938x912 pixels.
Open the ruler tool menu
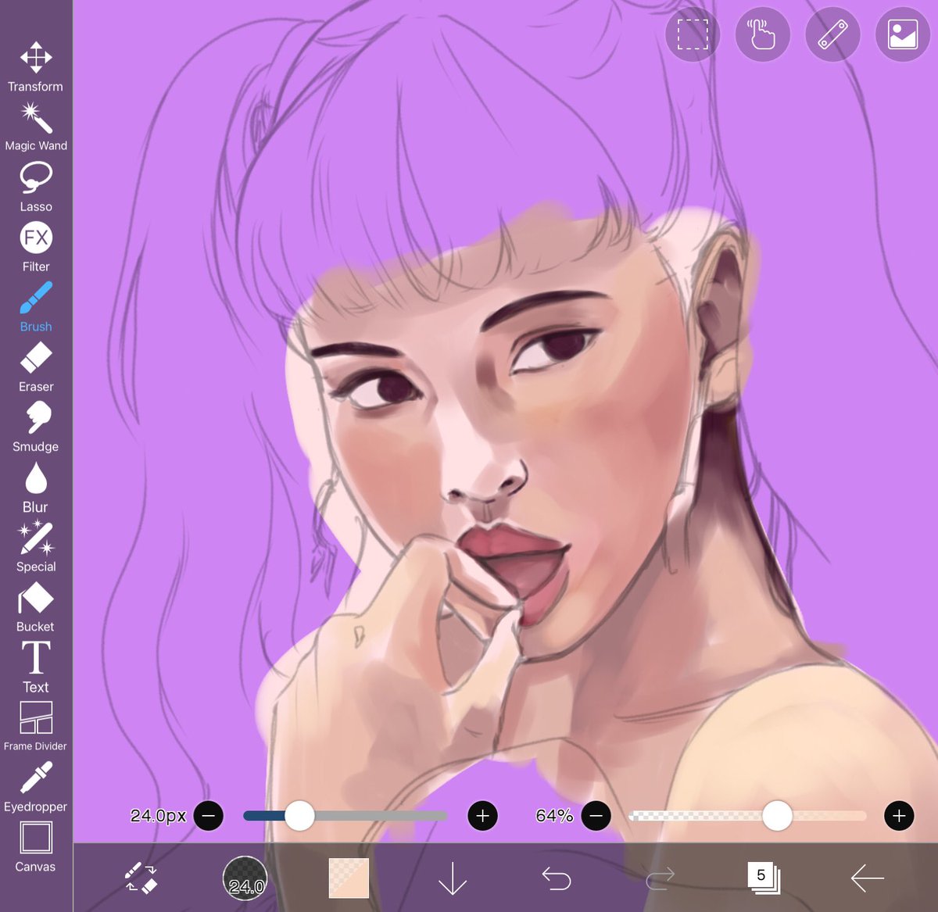point(832,35)
